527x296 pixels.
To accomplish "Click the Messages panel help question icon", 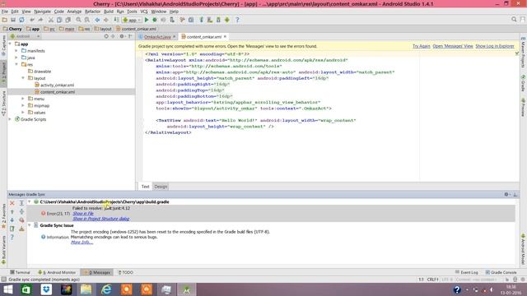I will [x=12, y=237].
